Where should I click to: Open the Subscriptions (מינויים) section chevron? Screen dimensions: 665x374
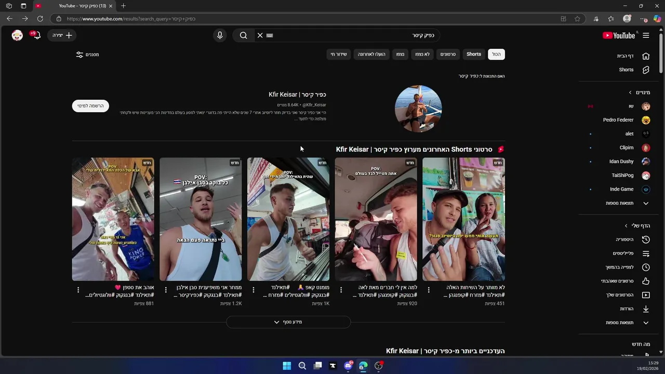(x=630, y=92)
